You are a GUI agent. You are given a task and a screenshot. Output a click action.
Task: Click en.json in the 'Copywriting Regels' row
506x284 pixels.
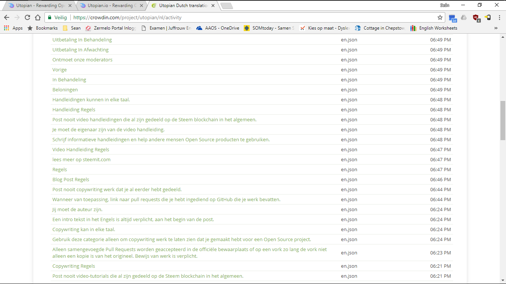tap(349, 266)
